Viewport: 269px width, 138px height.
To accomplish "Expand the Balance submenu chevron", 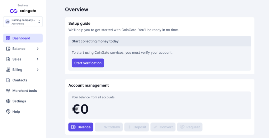I will 38,49.
